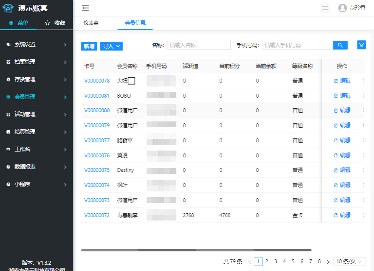Image resolution: width=374 pixels, height=271 pixels.
Task: Expand 活动管理 menu chevron
Action: pos(65,115)
